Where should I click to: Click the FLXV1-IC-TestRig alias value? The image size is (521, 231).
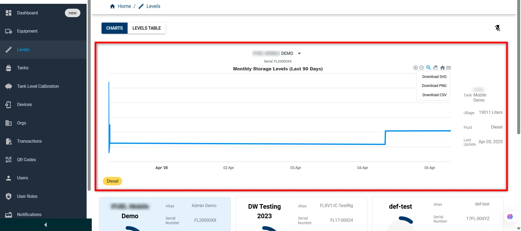pos(336,206)
